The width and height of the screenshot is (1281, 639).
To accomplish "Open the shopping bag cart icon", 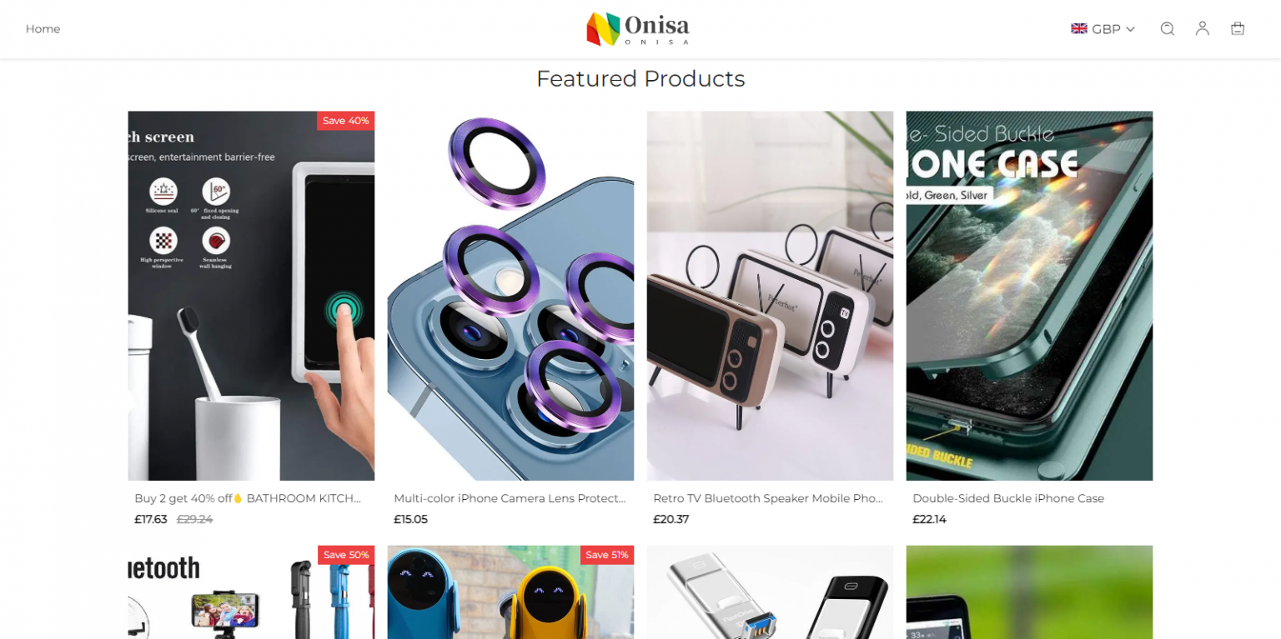I will pyautogui.click(x=1238, y=28).
